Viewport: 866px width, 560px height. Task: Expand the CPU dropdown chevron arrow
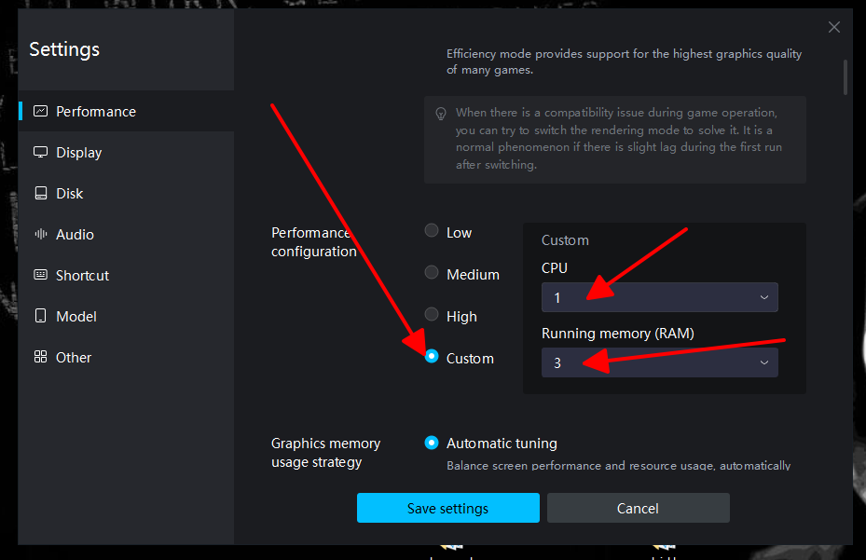763,297
